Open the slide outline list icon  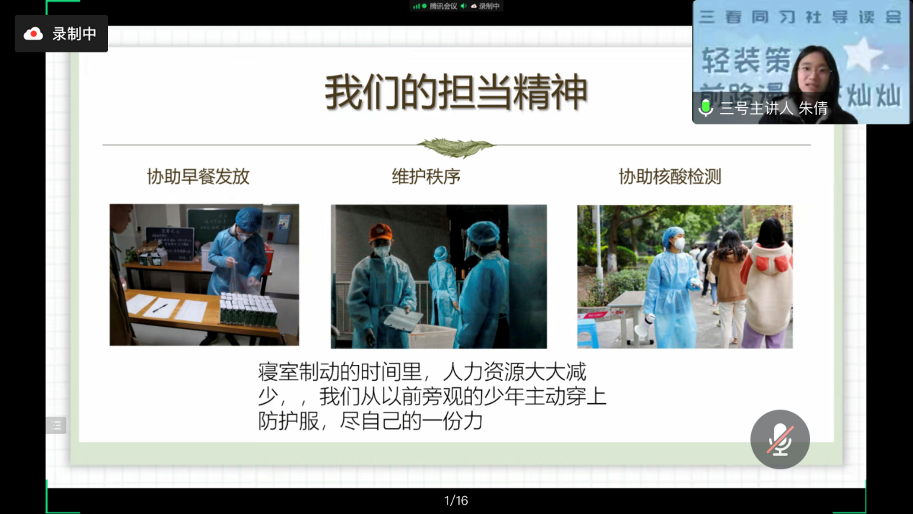coord(56,425)
